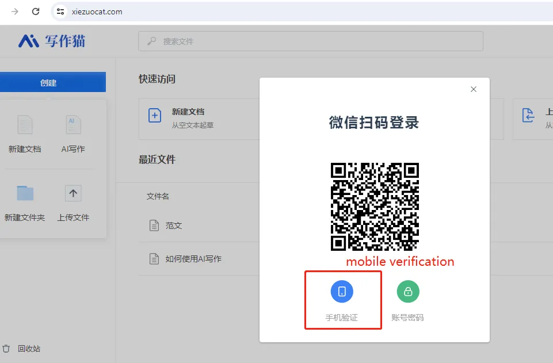Image resolution: width=553 pixels, height=363 pixels.
Task: Reload the page with the refresh icon
Action: click(35, 11)
